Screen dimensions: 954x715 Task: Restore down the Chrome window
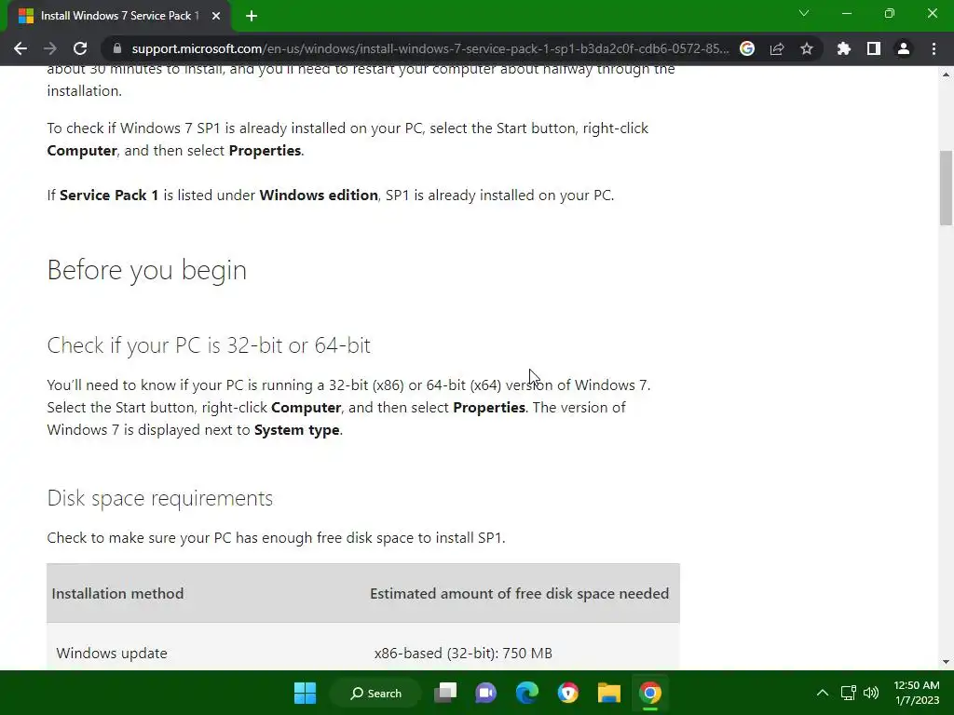tap(890, 13)
